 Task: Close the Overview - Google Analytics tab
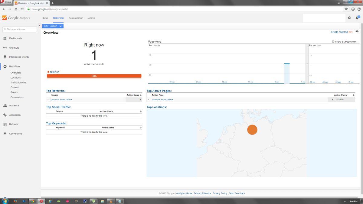point(47,3)
